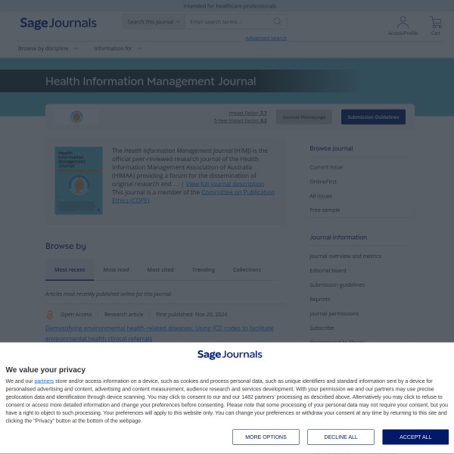454x454 pixels.
Task: Open the Access/Profile user icon
Action: coord(403,23)
